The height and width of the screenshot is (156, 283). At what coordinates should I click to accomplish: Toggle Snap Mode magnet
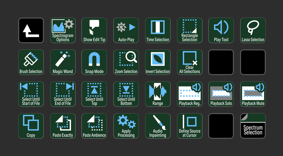point(94,62)
